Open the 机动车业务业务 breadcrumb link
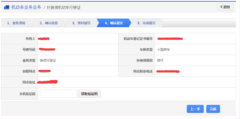Screen dimensions: 240x119 click(x=26, y=7)
